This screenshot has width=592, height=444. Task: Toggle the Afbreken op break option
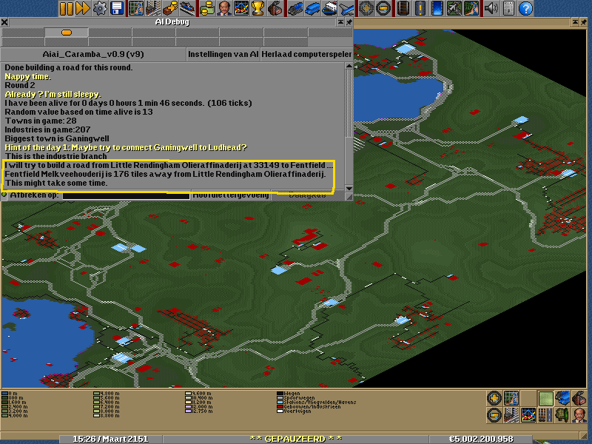click(x=4, y=195)
